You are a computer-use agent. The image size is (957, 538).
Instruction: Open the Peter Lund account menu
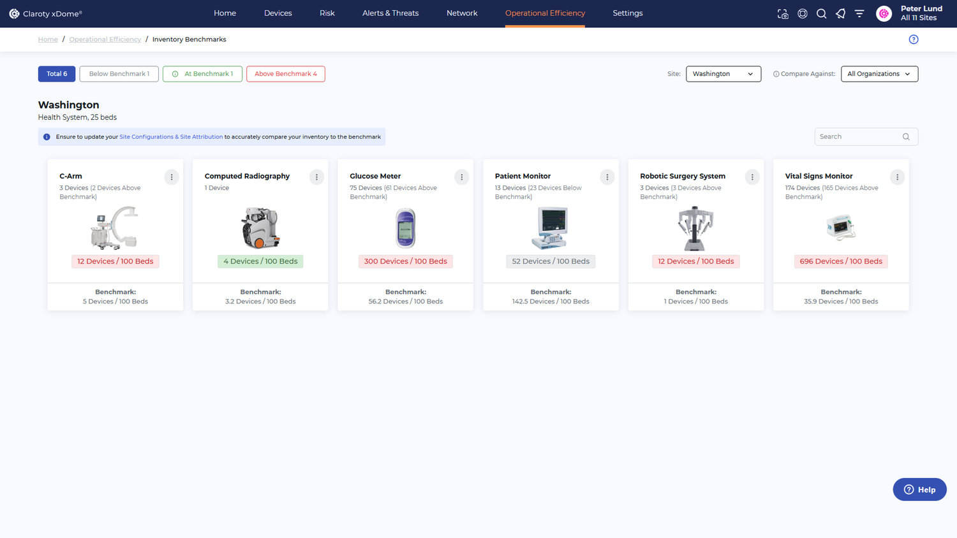click(x=910, y=13)
